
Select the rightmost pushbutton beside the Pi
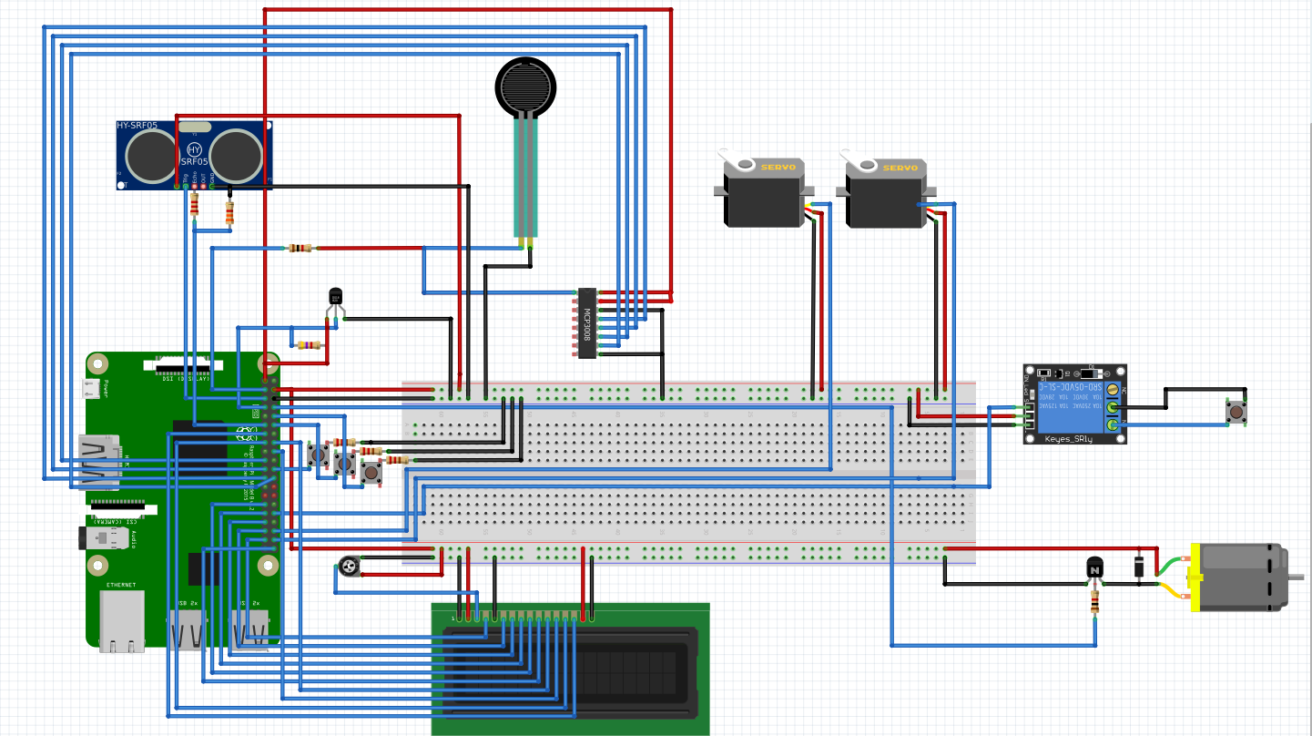point(371,472)
